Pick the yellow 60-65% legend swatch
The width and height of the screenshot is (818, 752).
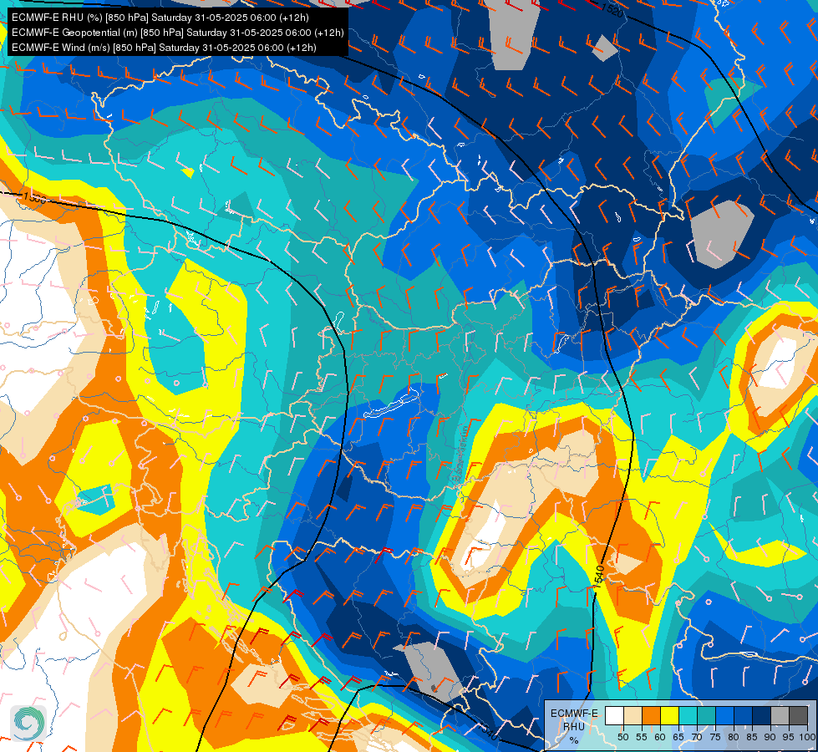click(x=670, y=715)
